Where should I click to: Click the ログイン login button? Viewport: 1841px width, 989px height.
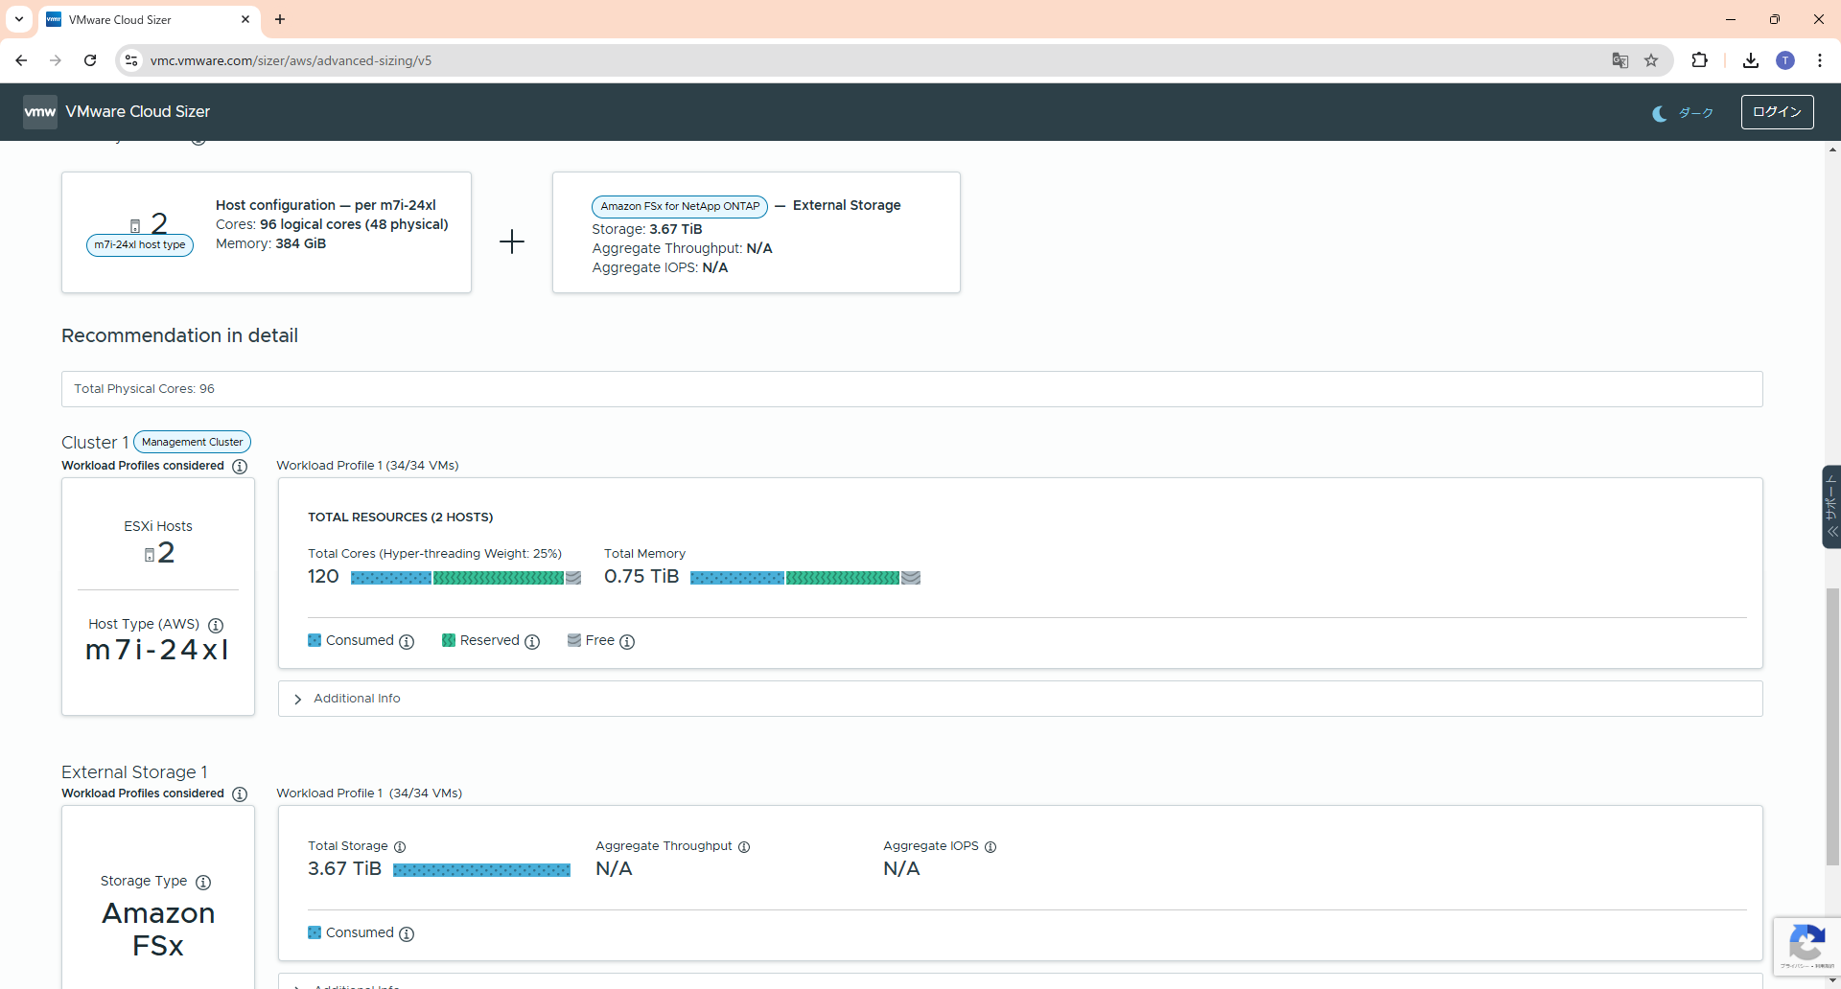coord(1777,112)
